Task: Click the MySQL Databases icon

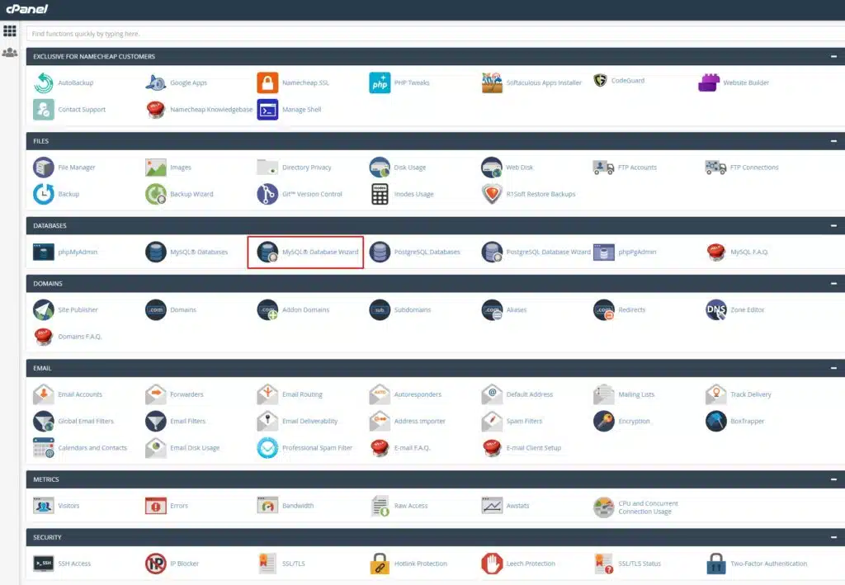Action: pos(156,252)
